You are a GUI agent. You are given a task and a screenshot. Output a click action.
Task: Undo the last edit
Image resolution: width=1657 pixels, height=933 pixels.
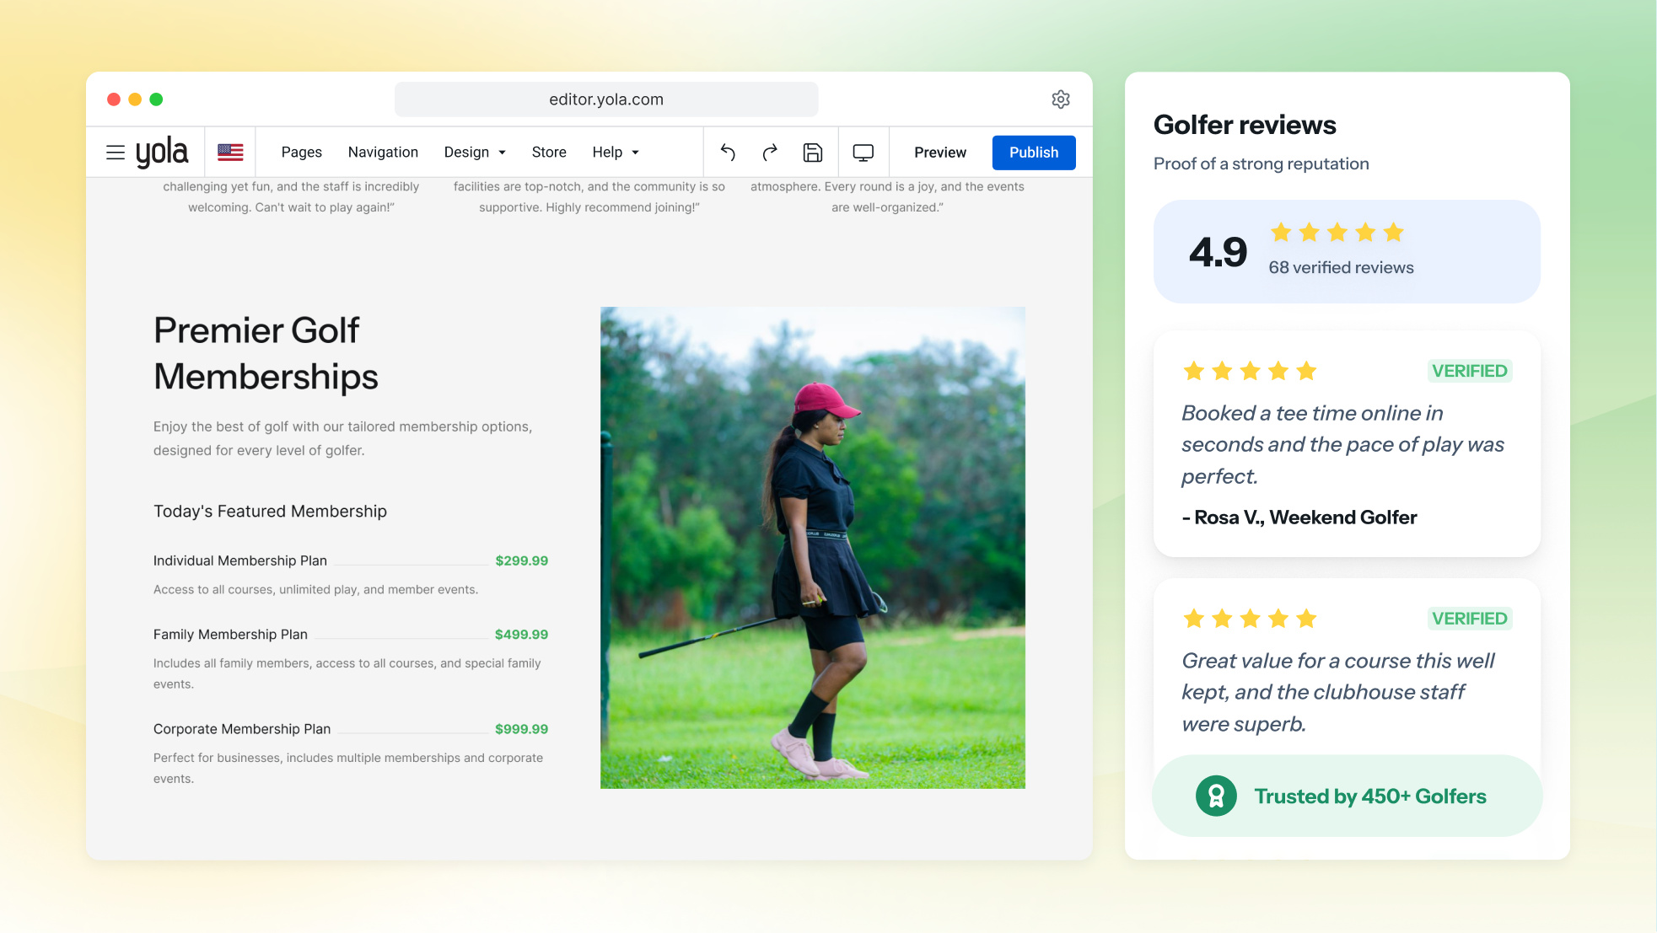(x=728, y=153)
